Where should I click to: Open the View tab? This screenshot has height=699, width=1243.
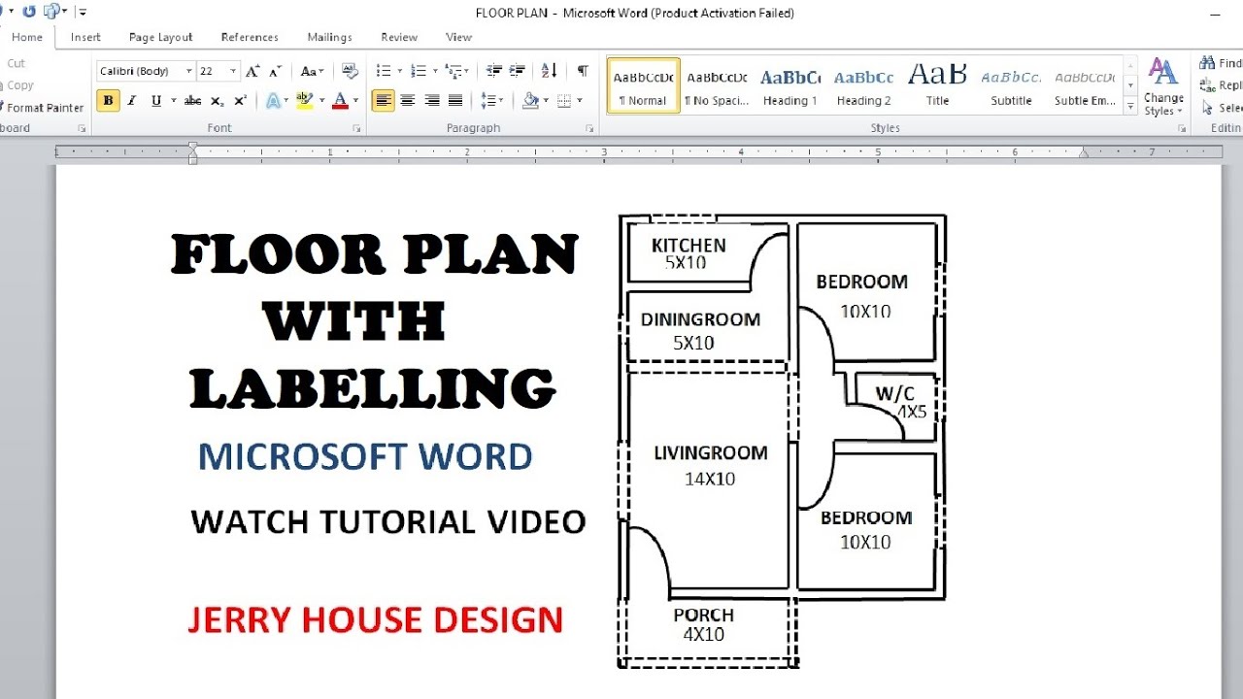(x=458, y=37)
